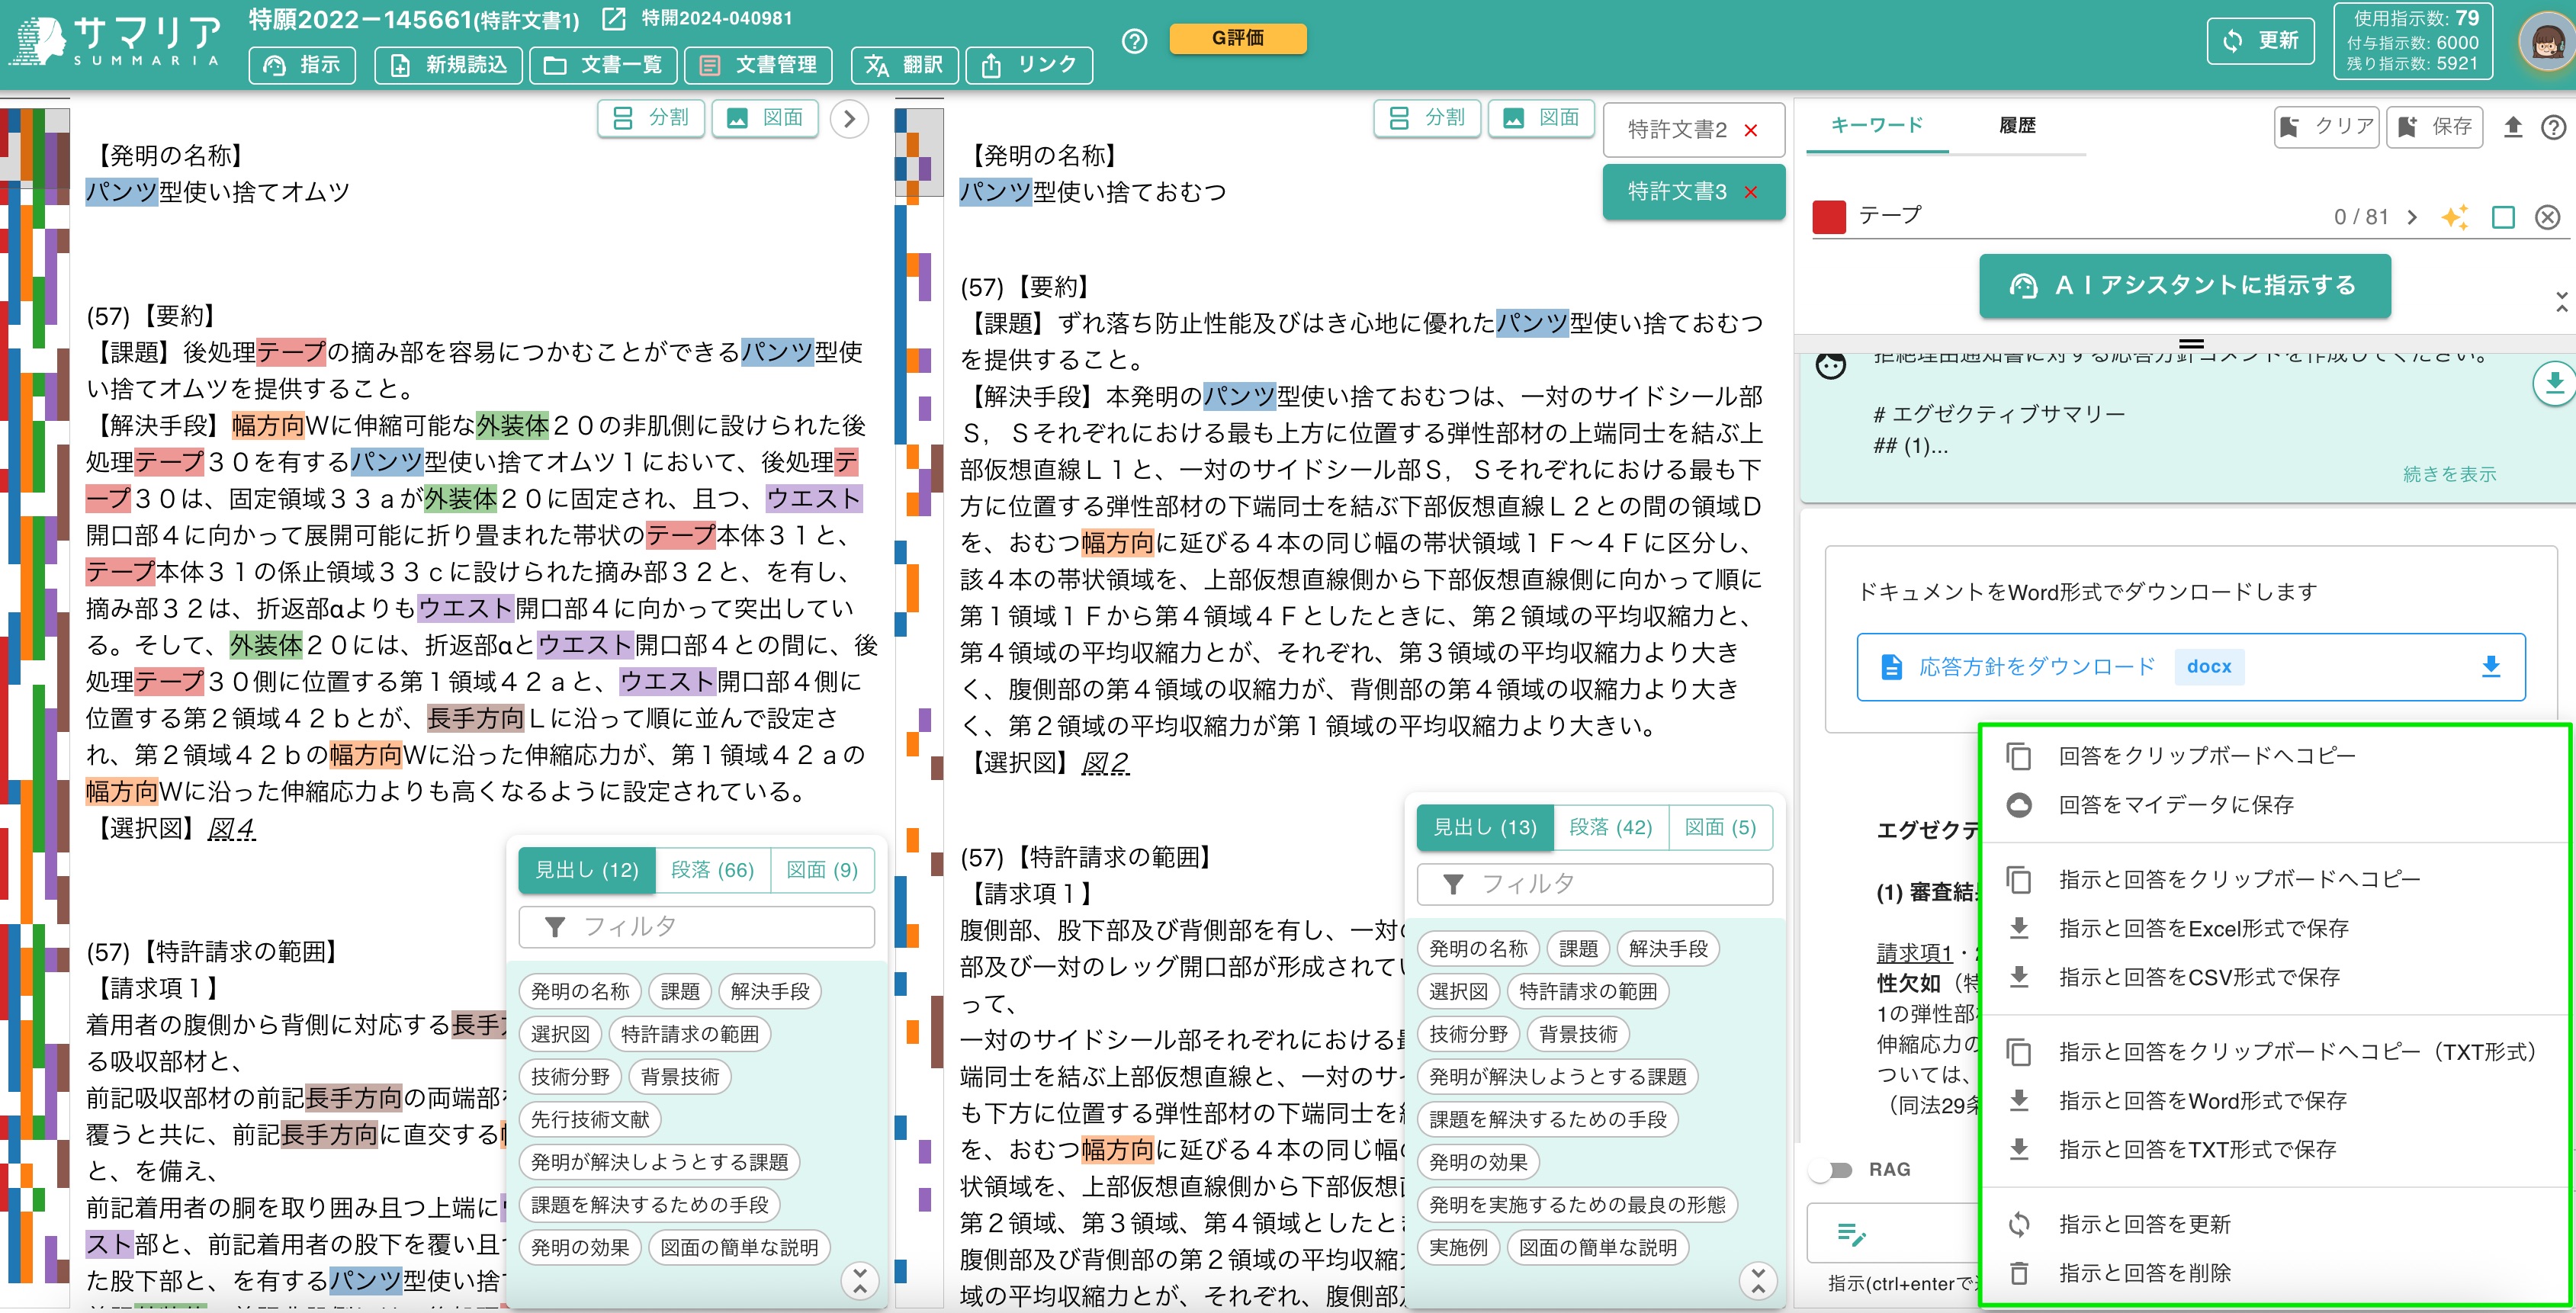Viewport: 2576px width, 1313px height.
Task: Click the 新規読込 button
Action: pos(448,65)
